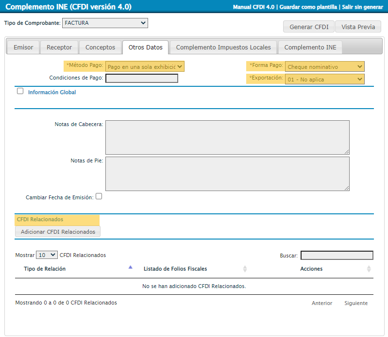Click 'No se han adicionado CFDI Relacionados' text
388x337 pixels.
(194, 286)
